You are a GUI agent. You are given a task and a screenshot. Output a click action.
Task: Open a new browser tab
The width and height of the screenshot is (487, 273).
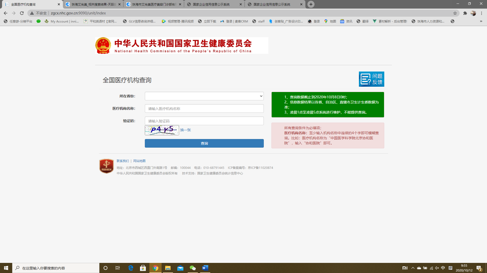[x=311, y=4]
